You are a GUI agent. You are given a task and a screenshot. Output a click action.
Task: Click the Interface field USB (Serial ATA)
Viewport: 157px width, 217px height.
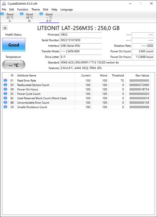(81, 46)
